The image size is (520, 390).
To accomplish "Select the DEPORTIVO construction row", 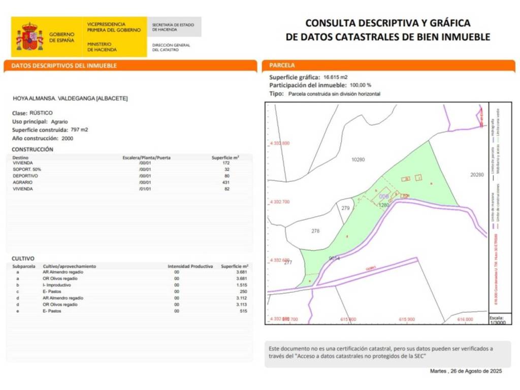I will coord(127,176).
